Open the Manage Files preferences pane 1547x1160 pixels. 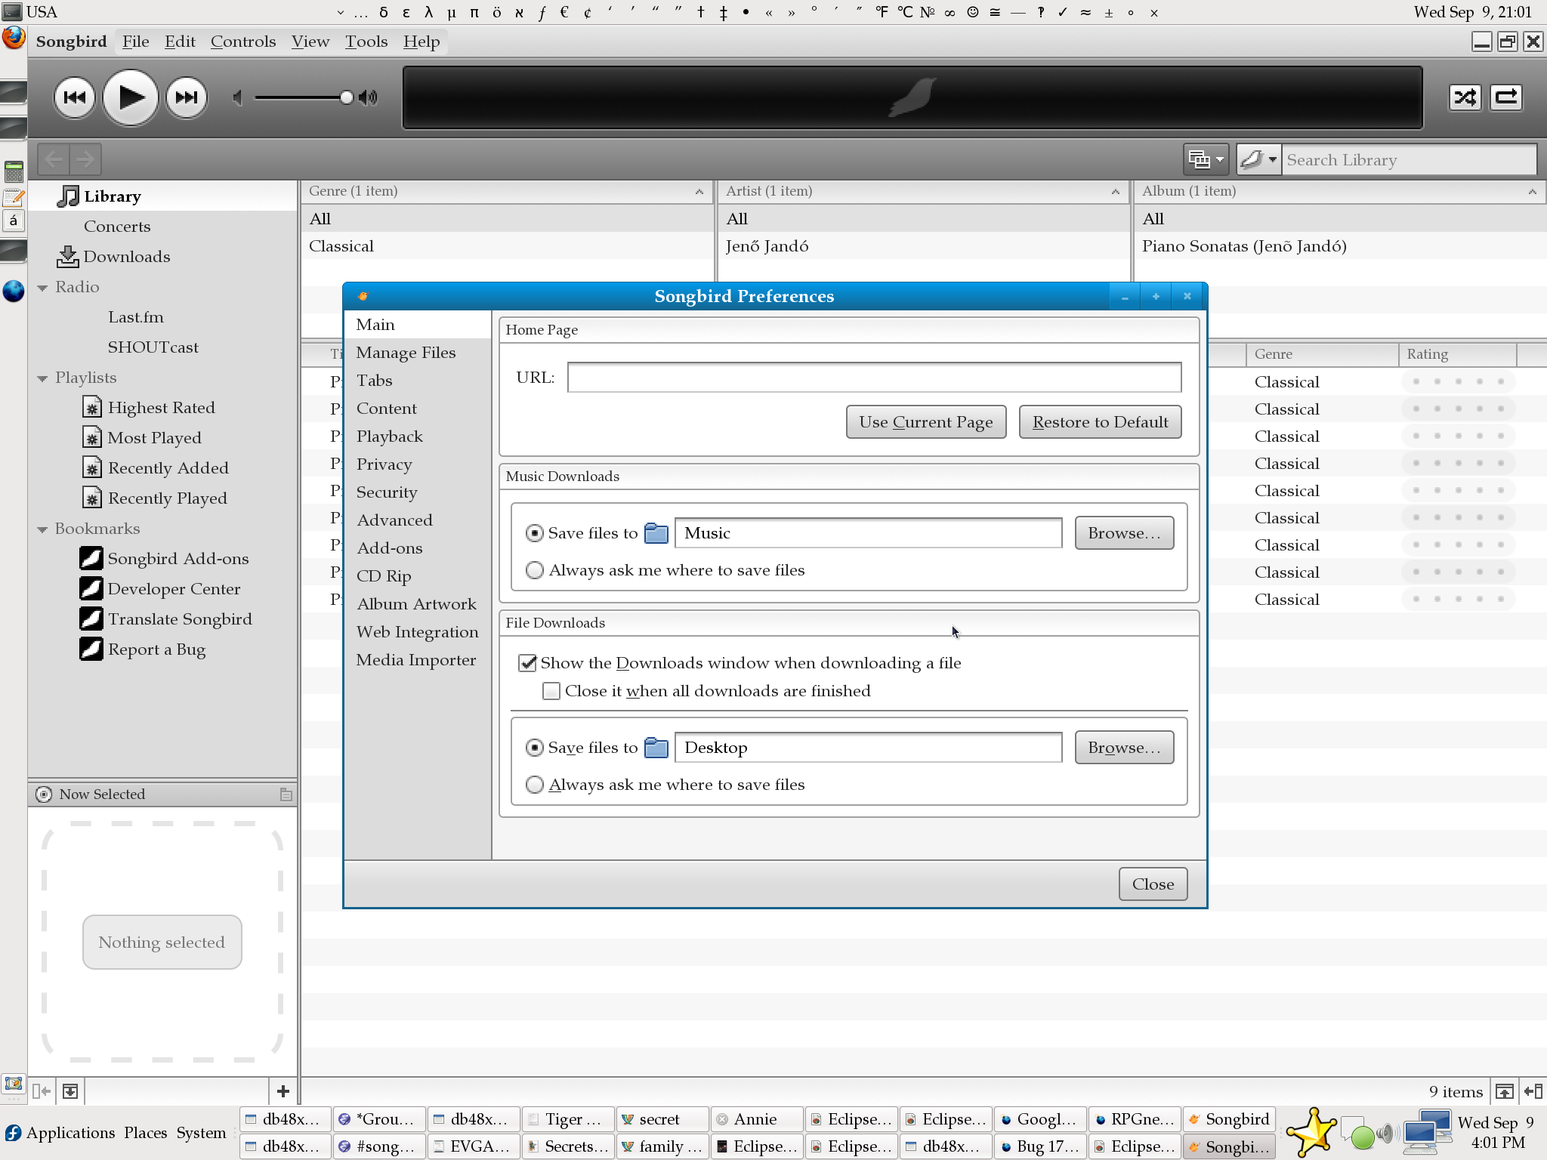(x=417, y=353)
